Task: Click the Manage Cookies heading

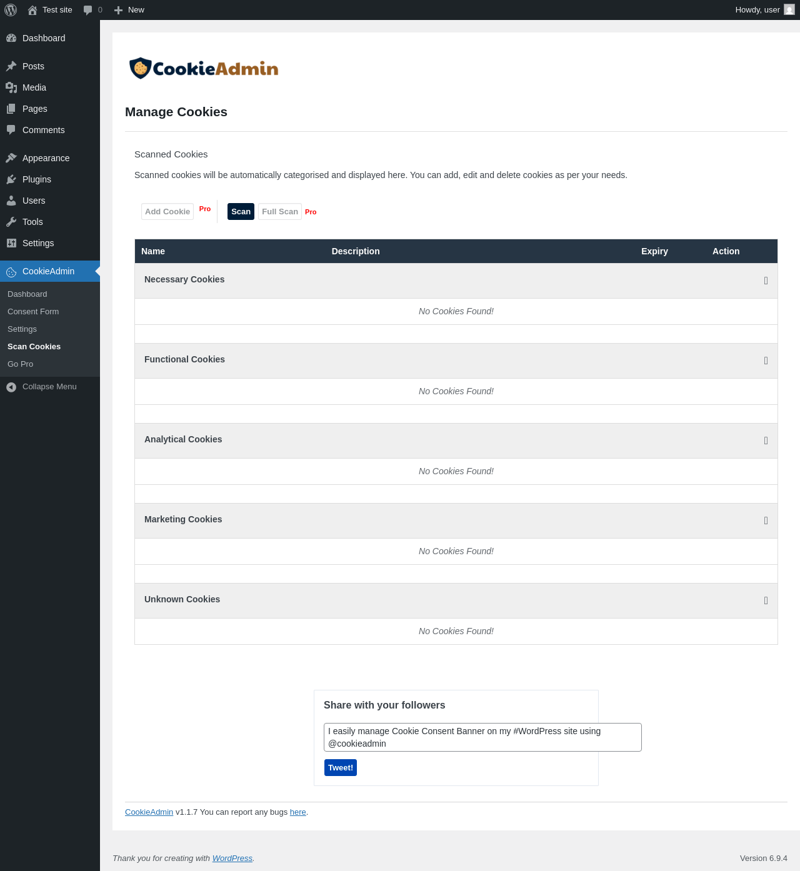Action: point(176,112)
